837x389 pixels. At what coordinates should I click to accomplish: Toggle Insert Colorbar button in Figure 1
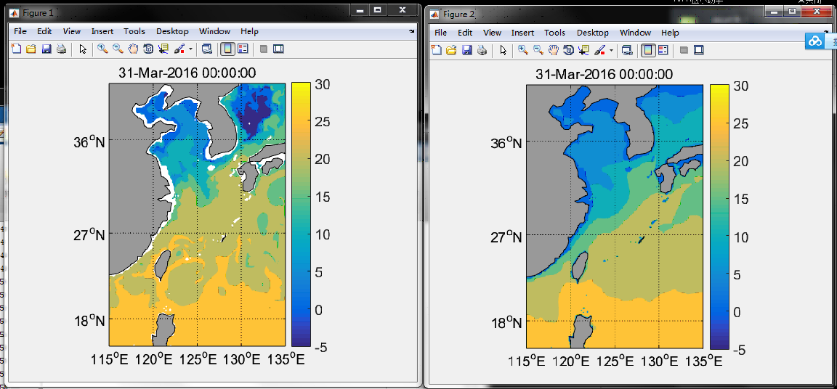227,49
